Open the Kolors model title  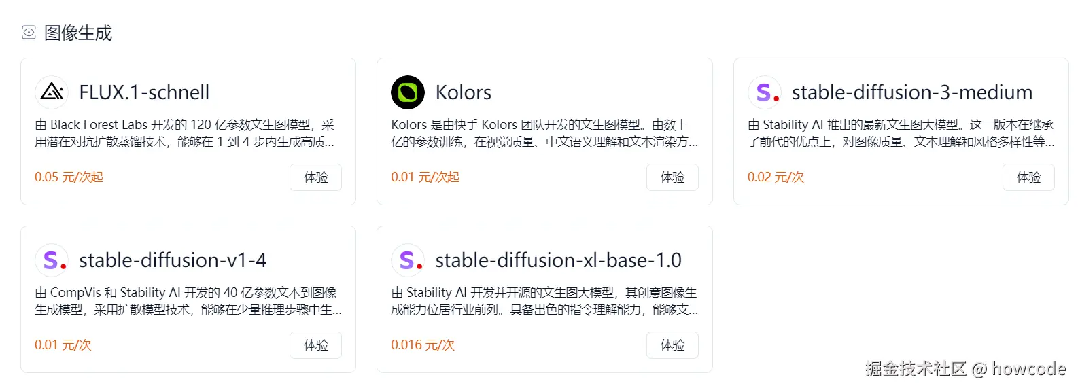pos(464,92)
